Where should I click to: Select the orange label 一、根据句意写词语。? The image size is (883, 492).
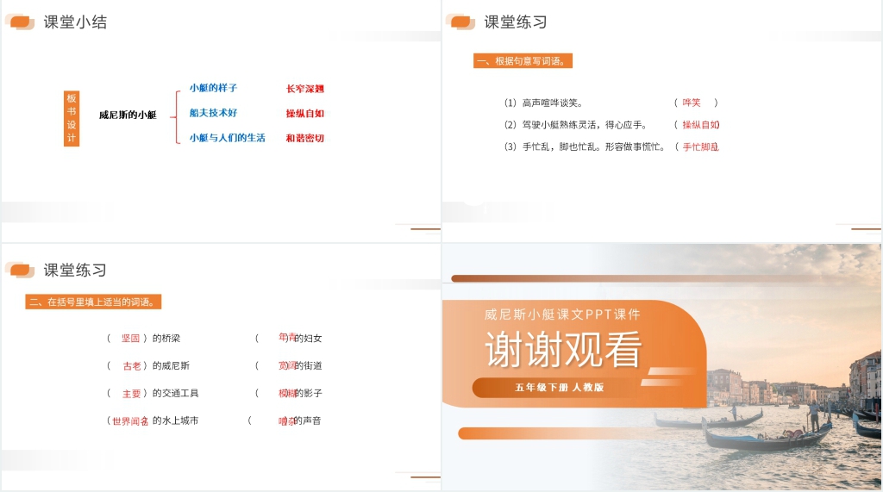524,61
